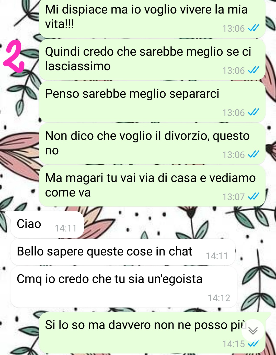
Task: Click blue ticks on 'divorzio' message
Action: point(254,154)
